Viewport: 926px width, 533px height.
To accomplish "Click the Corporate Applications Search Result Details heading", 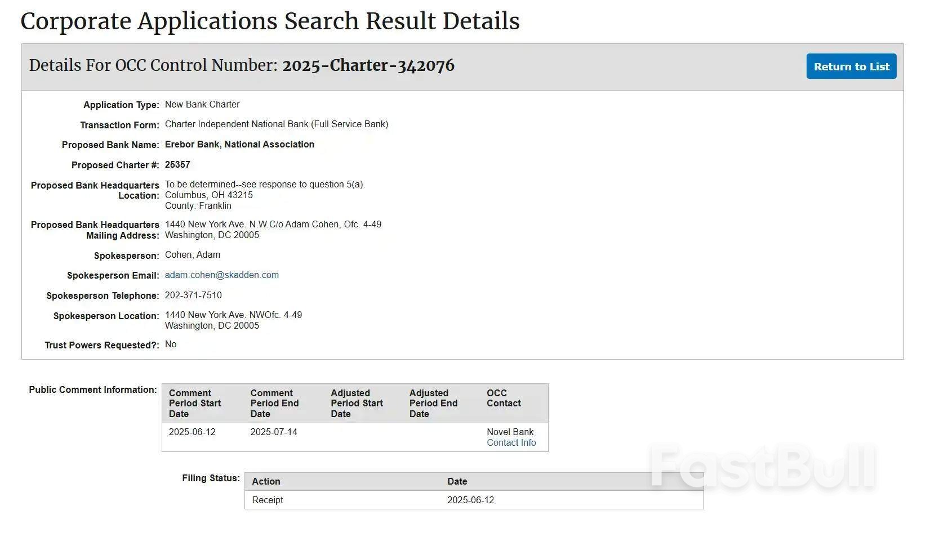I will pyautogui.click(x=270, y=21).
